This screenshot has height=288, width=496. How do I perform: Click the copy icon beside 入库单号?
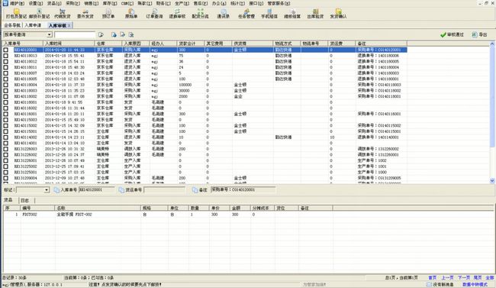56,189
